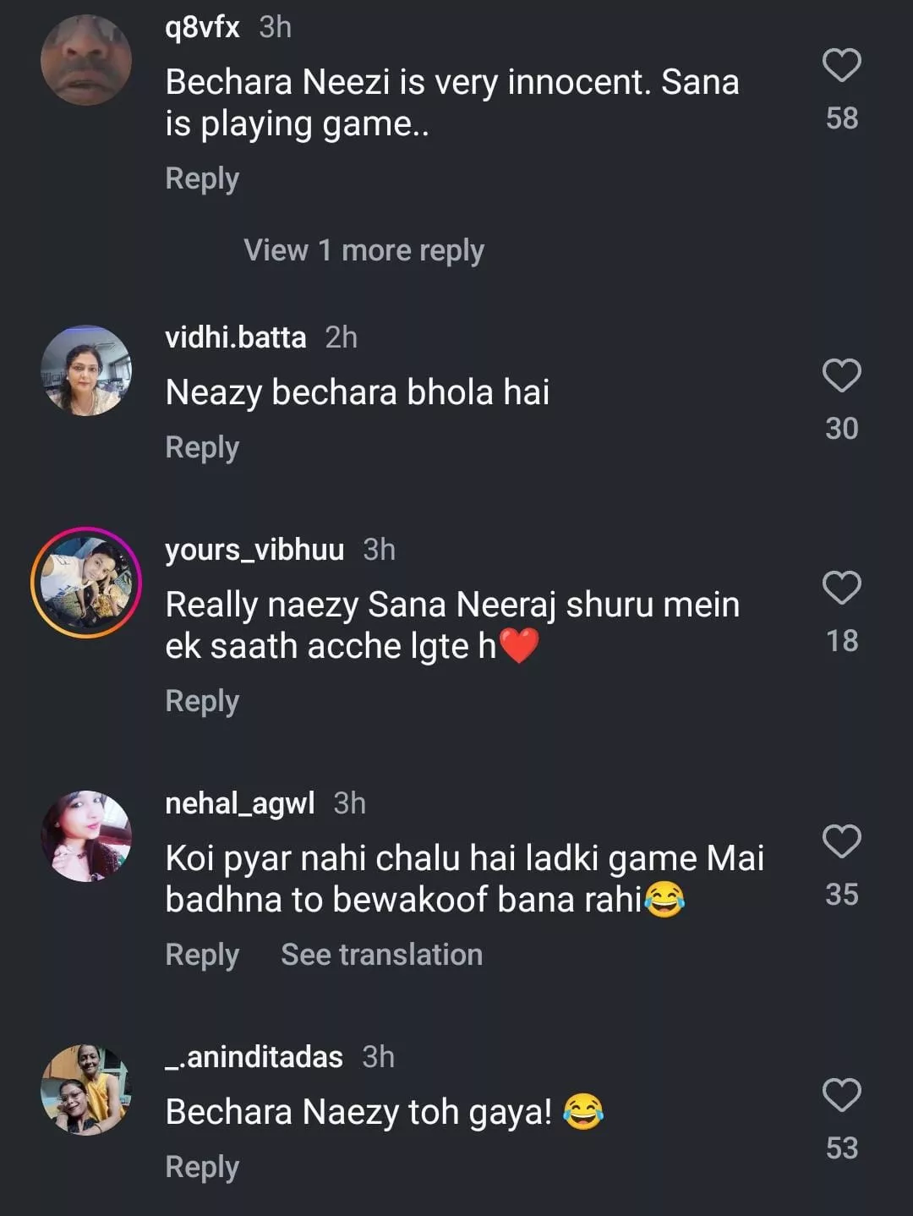Like q8vfx's comment with the heart
Viewport: 913px width, 1216px height.
[841, 66]
